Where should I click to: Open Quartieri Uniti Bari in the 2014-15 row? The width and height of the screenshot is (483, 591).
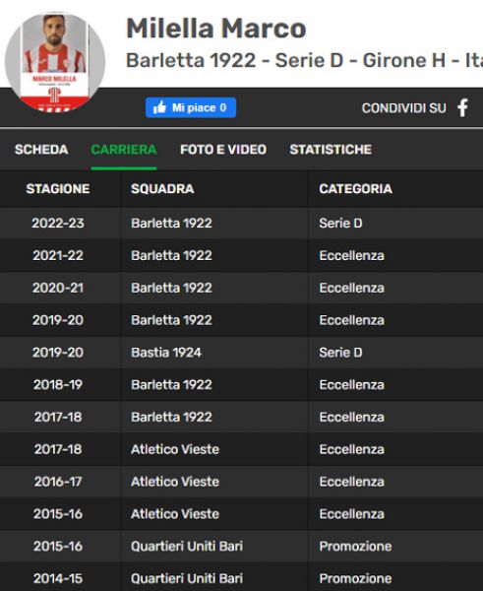click(x=187, y=578)
